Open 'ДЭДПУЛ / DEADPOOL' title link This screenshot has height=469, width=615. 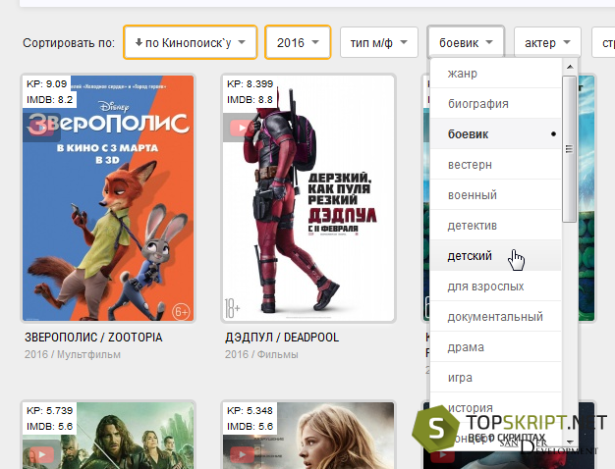(x=282, y=338)
